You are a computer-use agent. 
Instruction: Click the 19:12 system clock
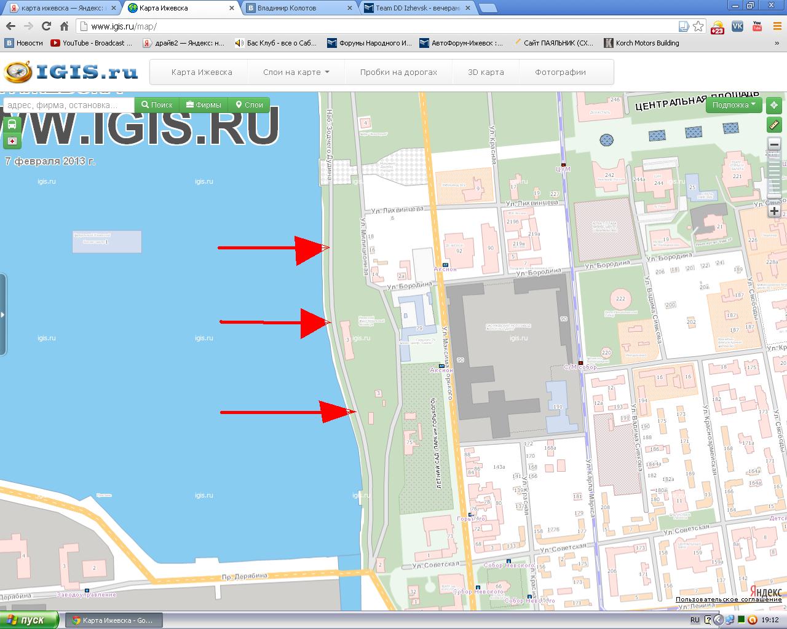(x=770, y=620)
